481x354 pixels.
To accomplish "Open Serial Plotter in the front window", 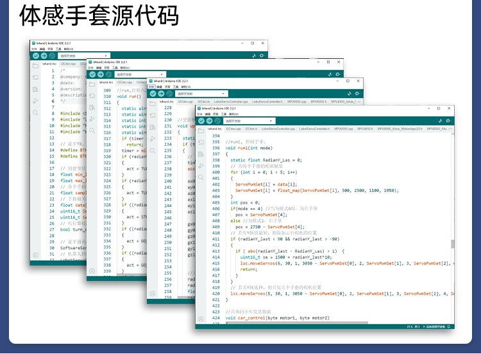I will pyautogui.click(x=440, y=121).
